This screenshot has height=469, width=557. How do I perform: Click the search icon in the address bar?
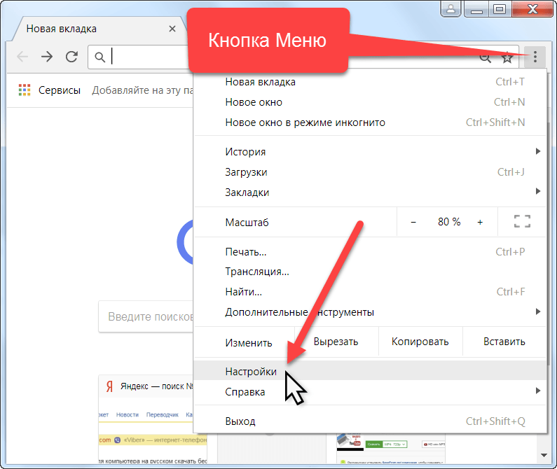(99, 57)
